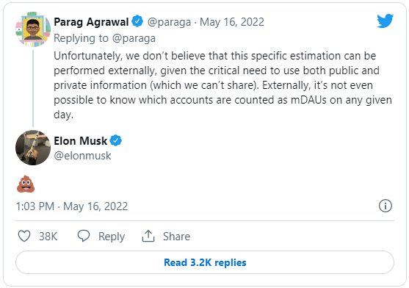
Task: Click the @elonmusk handle
Action: point(82,156)
